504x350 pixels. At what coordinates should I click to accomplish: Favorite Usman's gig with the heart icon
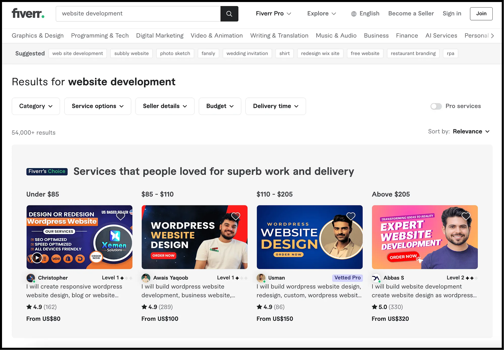(351, 216)
